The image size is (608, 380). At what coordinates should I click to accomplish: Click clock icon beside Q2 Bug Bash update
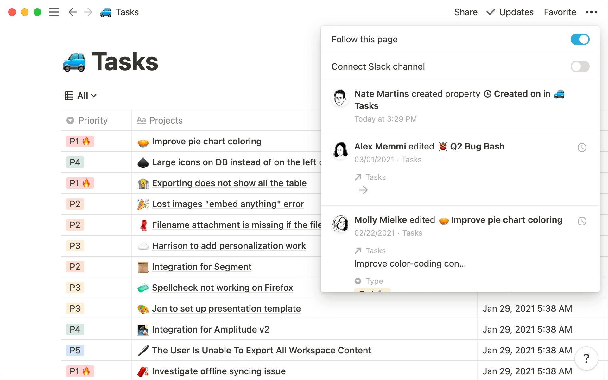tap(582, 148)
